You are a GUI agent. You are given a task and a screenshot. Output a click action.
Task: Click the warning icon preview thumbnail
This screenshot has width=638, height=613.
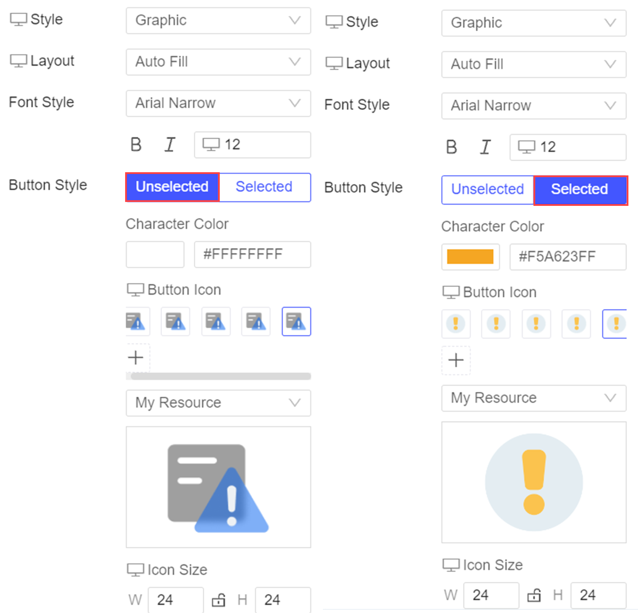[218, 487]
